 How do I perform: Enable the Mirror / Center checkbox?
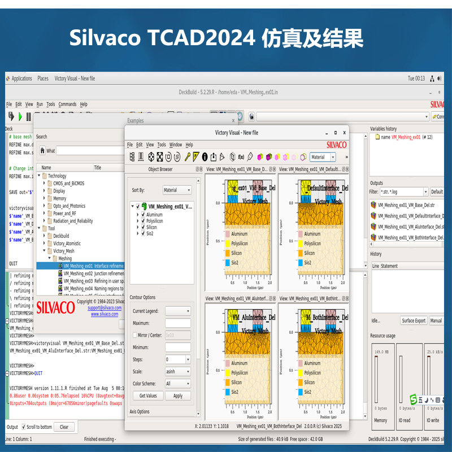click(134, 335)
